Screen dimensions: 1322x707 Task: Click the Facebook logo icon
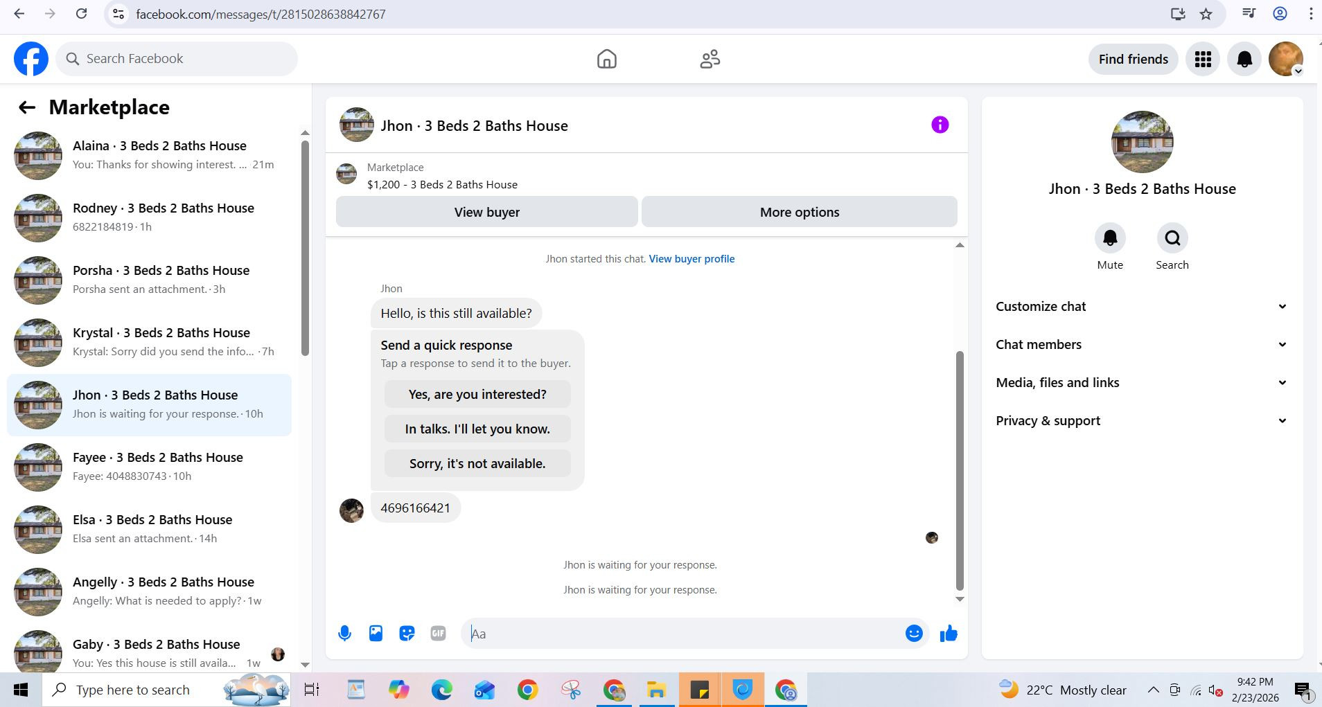31,59
